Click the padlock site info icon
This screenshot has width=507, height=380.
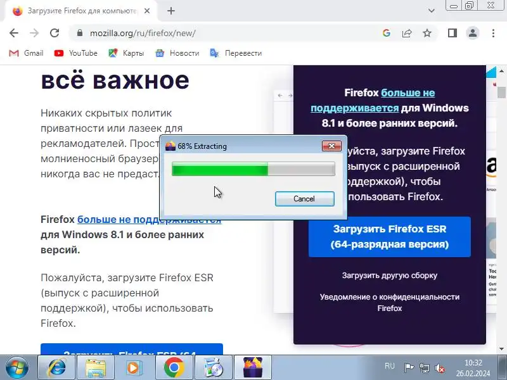pos(80,33)
